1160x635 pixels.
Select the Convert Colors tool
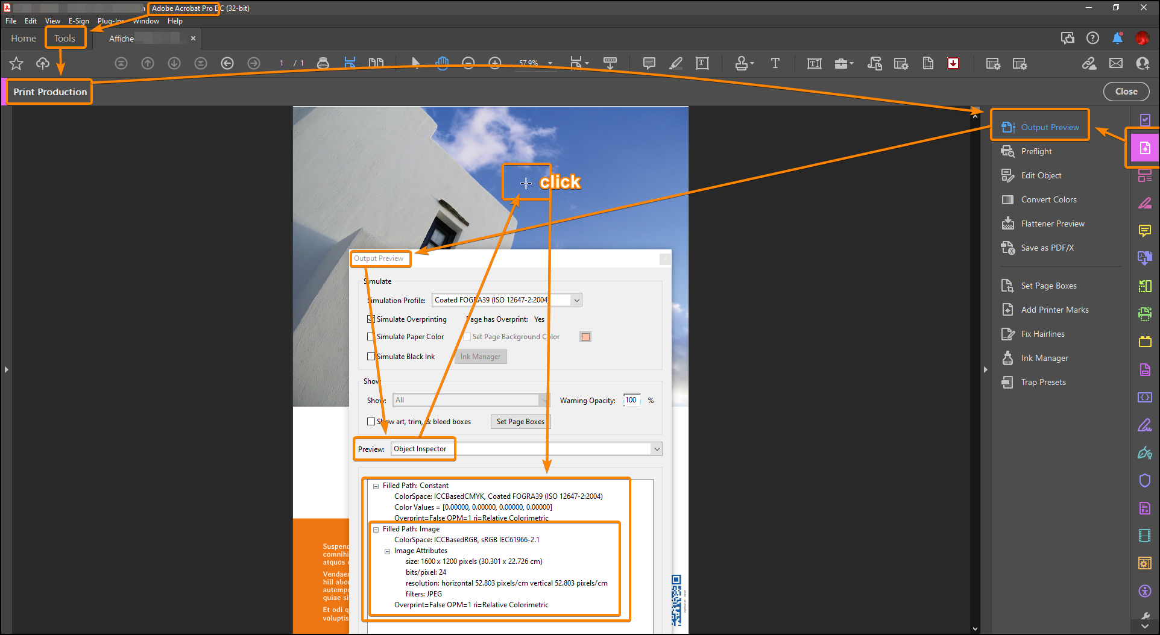click(1048, 199)
